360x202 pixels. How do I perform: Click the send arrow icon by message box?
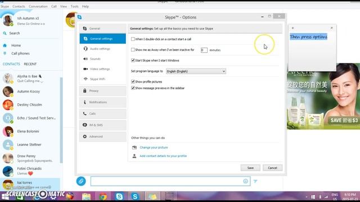pos(255,181)
